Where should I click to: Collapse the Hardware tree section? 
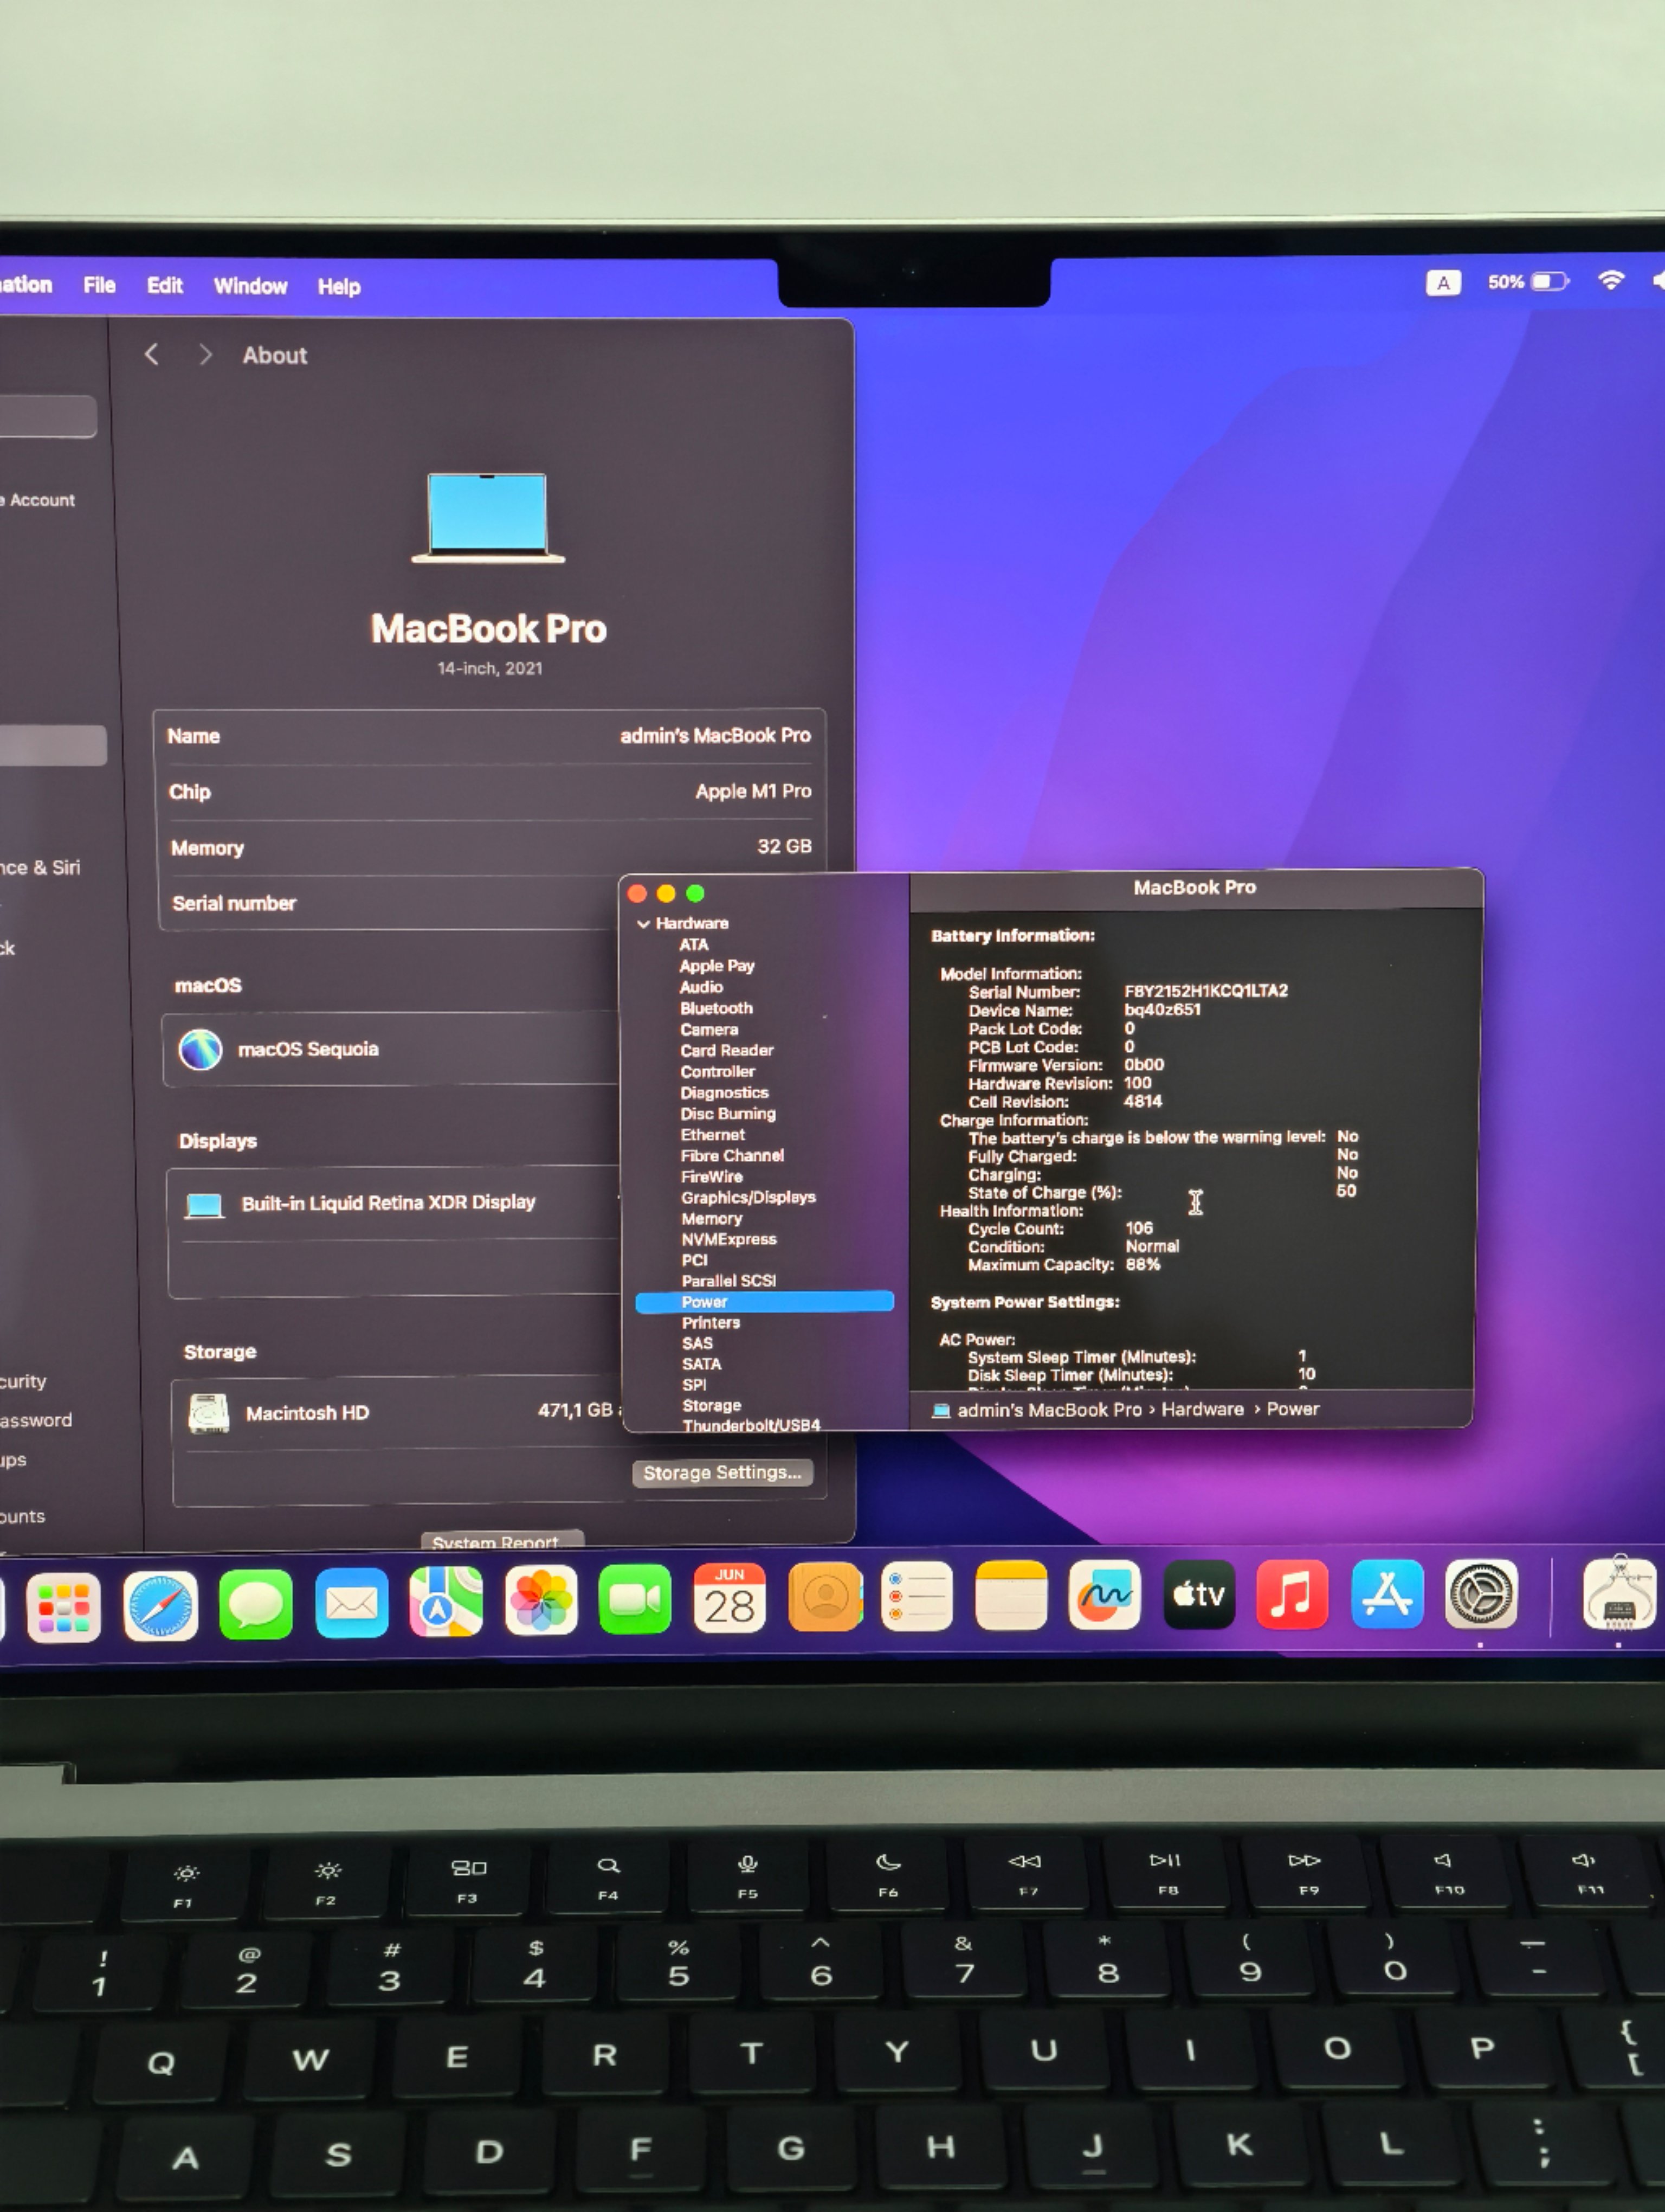(643, 924)
